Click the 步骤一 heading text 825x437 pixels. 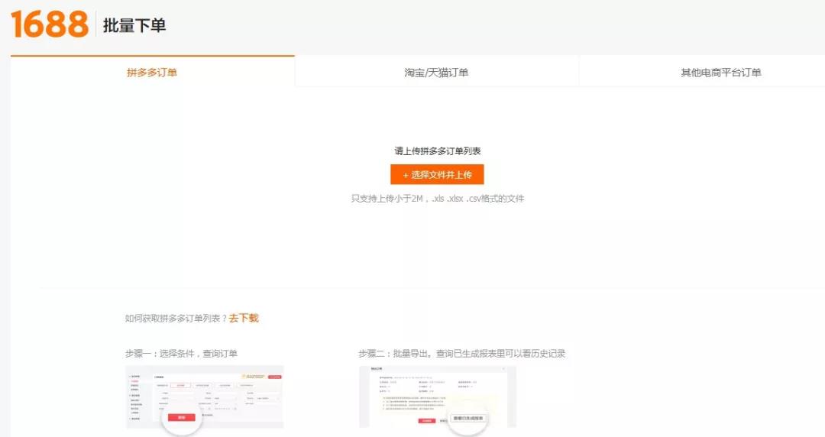181,354
